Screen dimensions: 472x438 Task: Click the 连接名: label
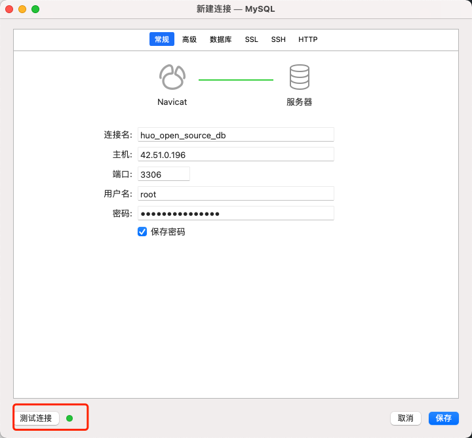(x=118, y=135)
